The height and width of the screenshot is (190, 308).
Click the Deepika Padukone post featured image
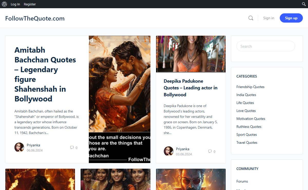pos(191,54)
